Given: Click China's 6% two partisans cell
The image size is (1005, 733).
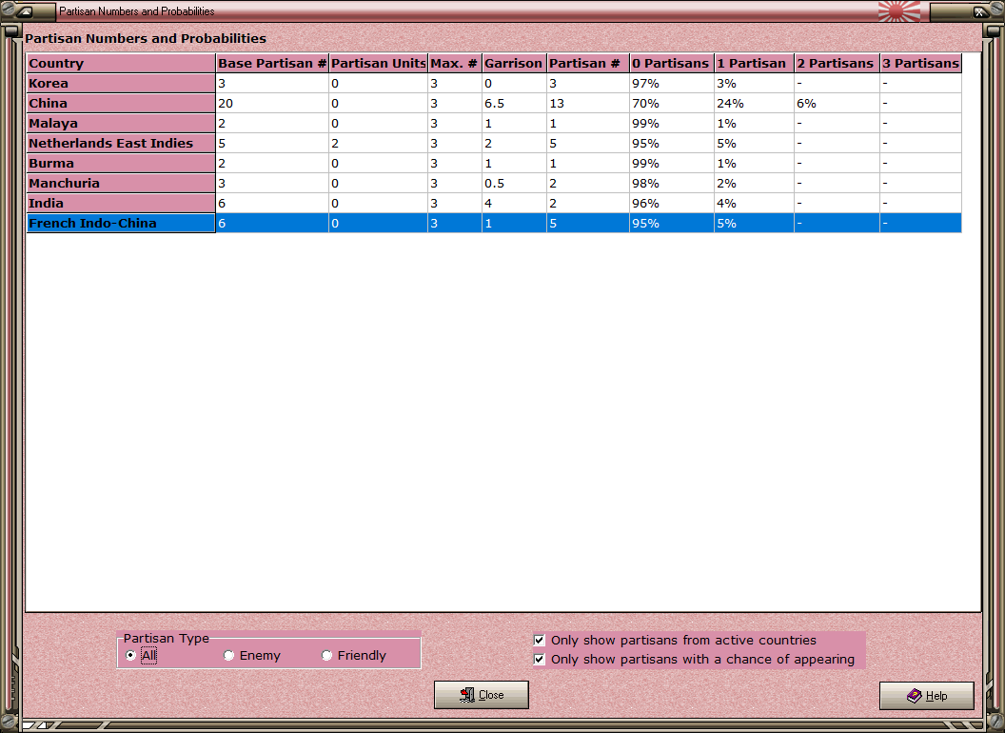Looking at the screenshot, I should point(837,103).
